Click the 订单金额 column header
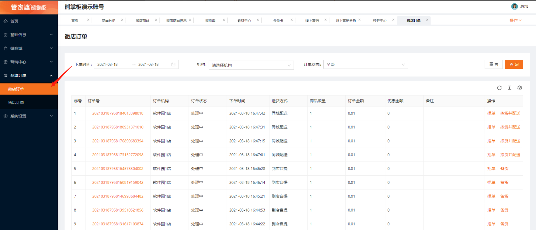Image resolution: width=536 pixels, height=230 pixels. (356, 101)
